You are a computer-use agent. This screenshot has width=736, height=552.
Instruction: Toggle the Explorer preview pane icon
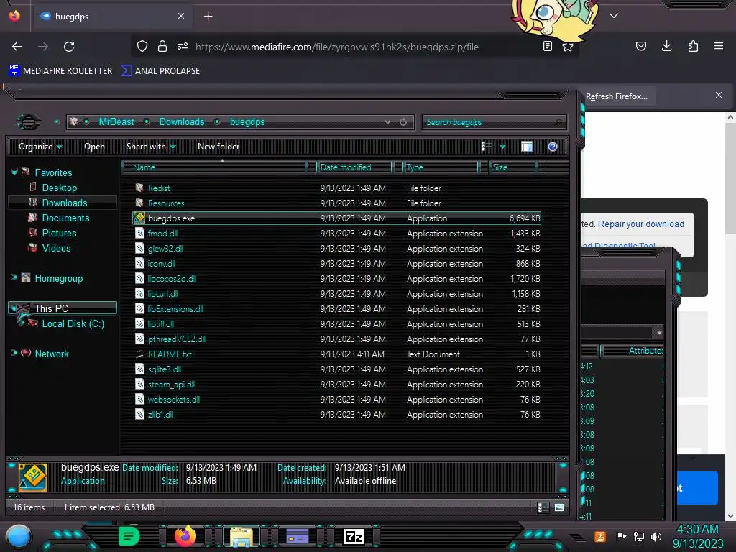[527, 147]
